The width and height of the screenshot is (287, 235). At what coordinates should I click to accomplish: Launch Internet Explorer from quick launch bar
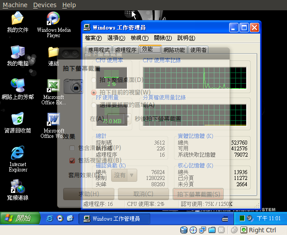click(x=49, y=218)
